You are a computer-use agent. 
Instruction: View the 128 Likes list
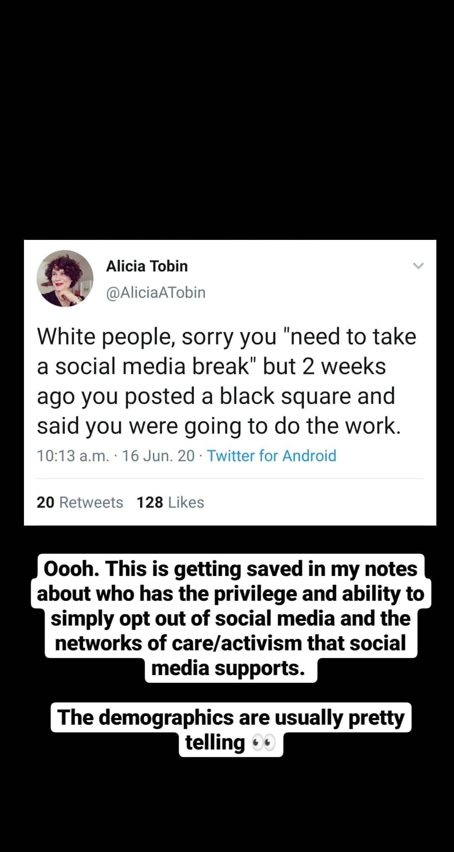pyautogui.click(x=170, y=502)
